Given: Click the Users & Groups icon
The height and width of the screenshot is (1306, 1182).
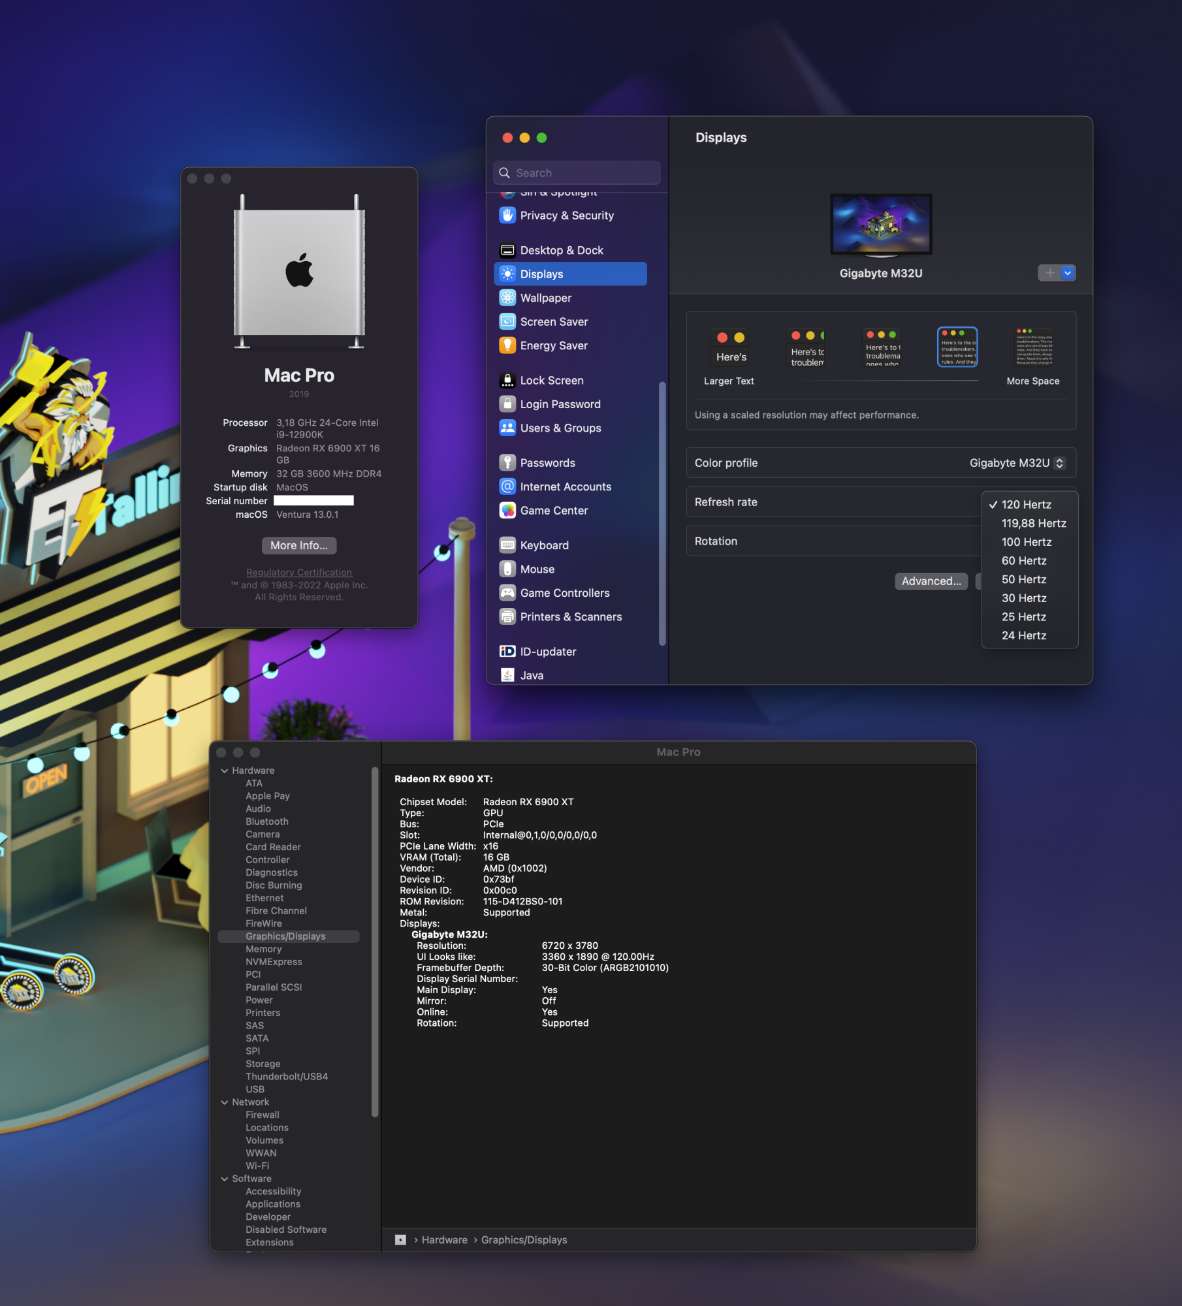Looking at the screenshot, I should coord(507,428).
